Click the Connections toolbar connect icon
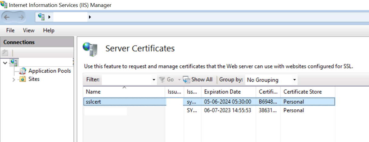The height and width of the screenshot is (142, 369). (5, 53)
